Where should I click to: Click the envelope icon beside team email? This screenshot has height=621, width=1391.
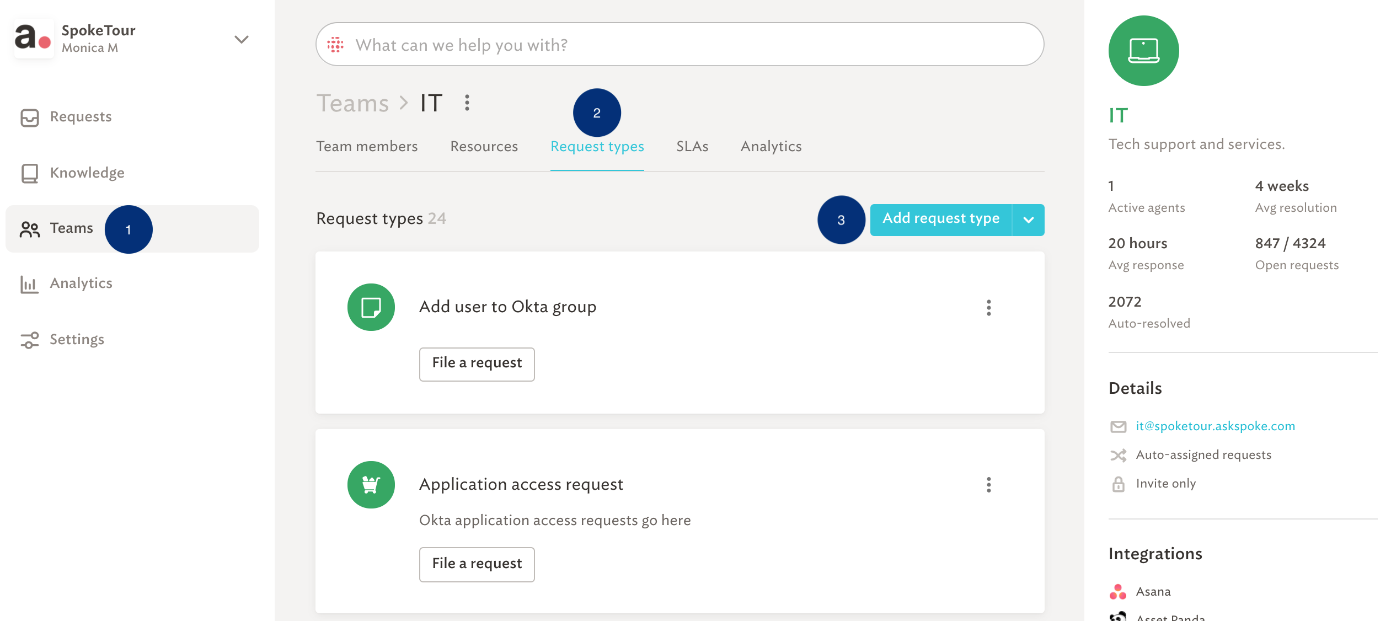(x=1118, y=427)
